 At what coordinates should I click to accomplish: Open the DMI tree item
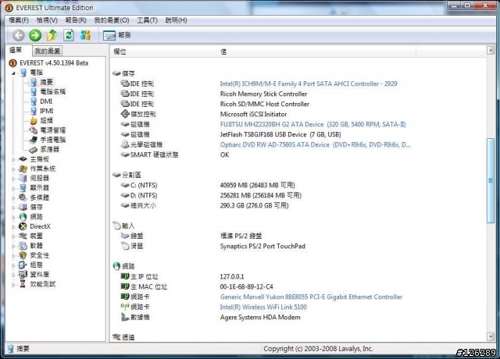tap(46, 101)
